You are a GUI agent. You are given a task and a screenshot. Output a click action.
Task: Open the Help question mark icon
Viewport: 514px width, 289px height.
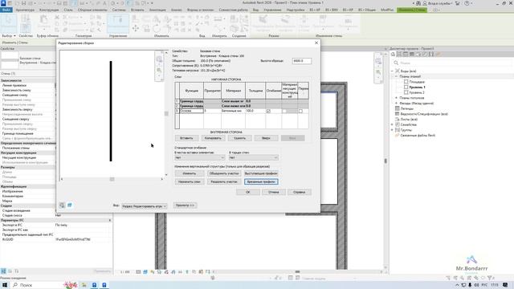point(467,3)
